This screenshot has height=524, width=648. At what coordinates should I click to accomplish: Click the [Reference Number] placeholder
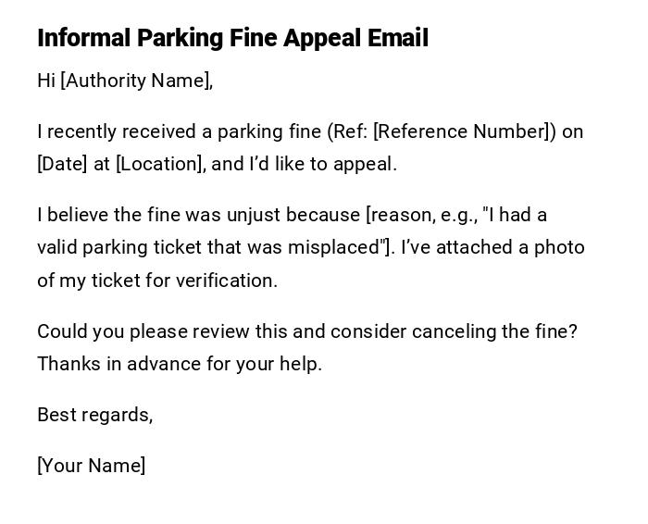pos(462,131)
